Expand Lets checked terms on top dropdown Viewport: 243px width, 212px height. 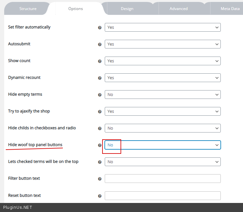pyautogui.click(x=162, y=162)
